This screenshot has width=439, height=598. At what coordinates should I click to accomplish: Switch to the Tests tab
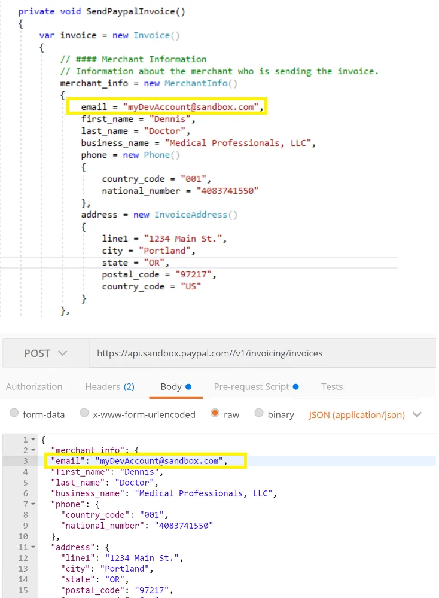tap(332, 386)
